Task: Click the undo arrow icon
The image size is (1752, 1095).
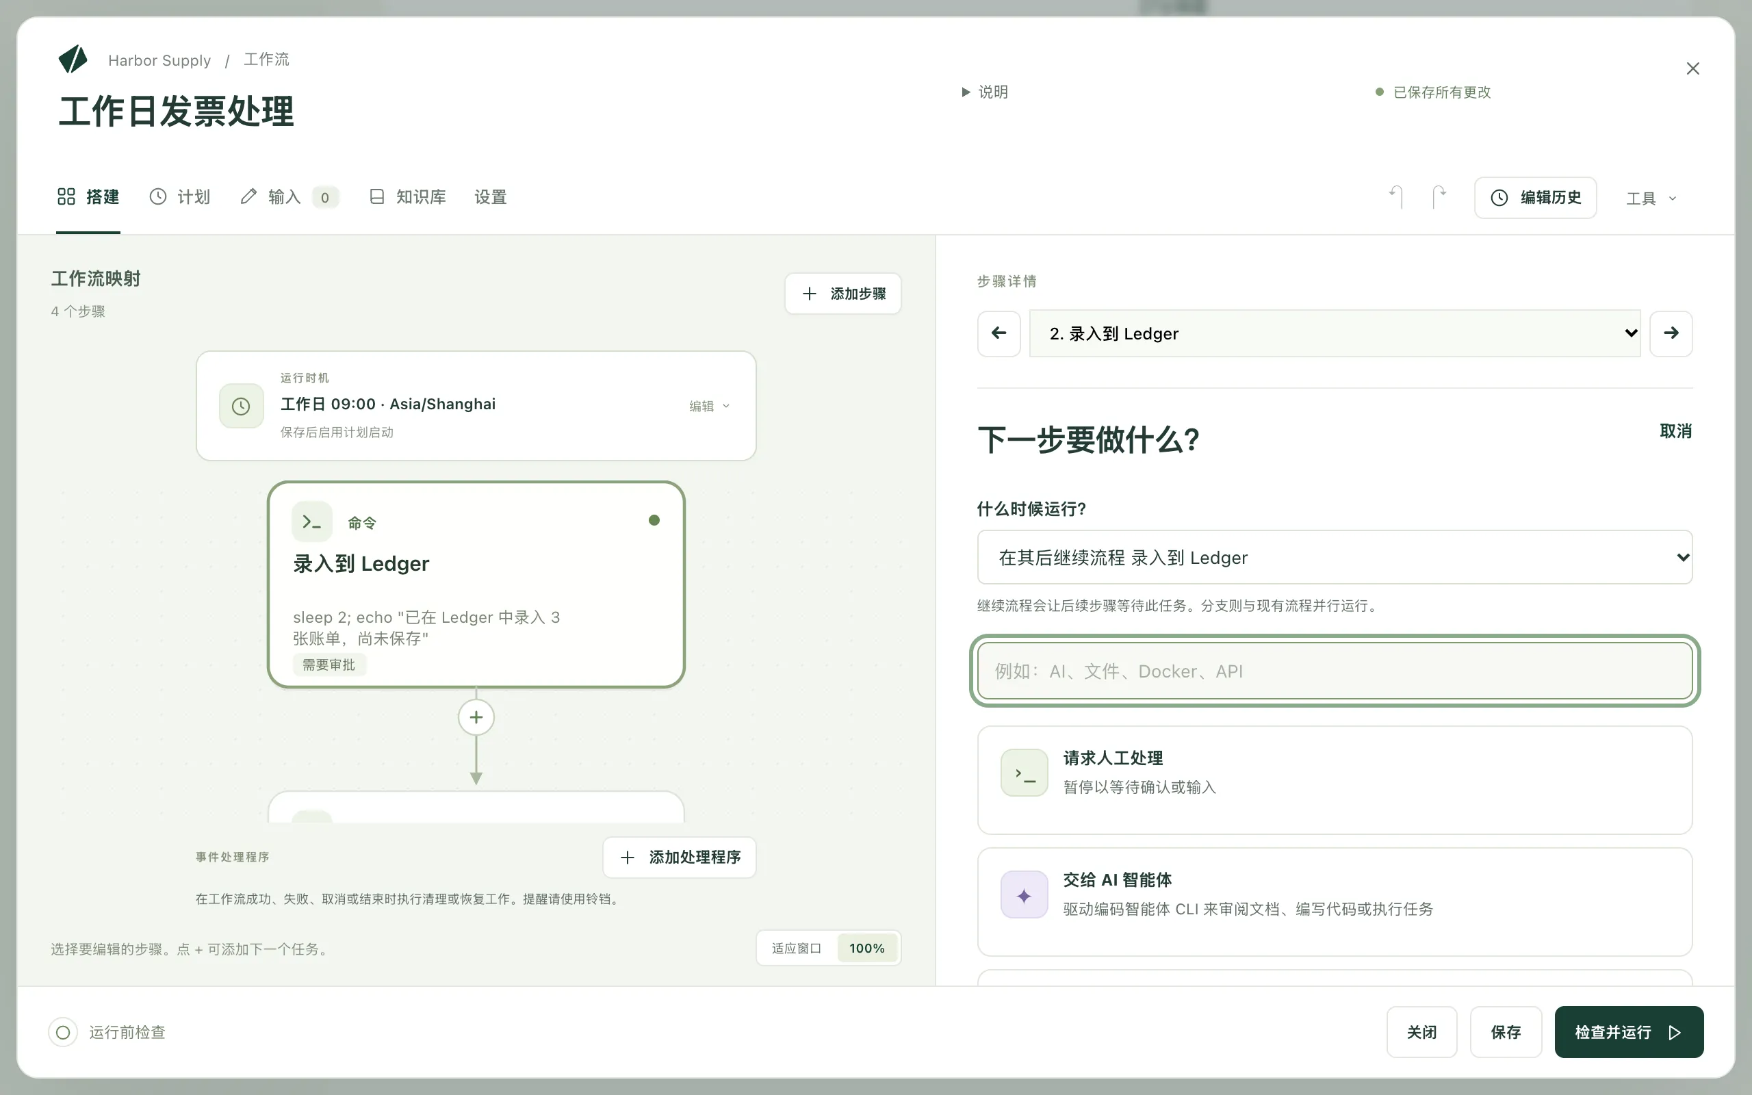Action: click(1397, 197)
